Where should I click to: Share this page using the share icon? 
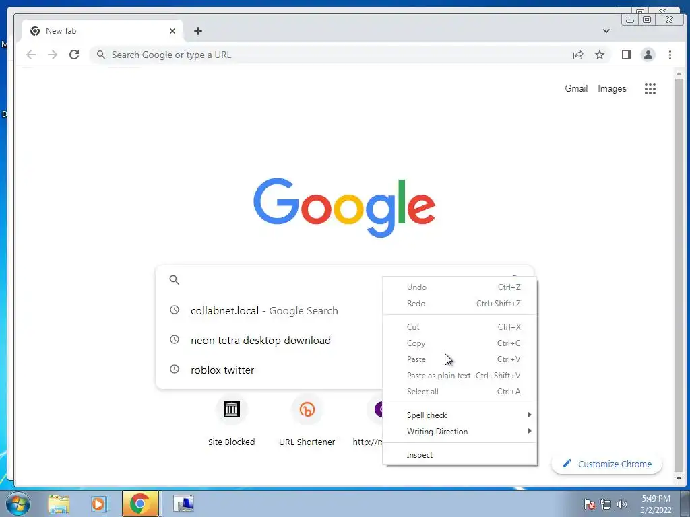tap(577, 55)
